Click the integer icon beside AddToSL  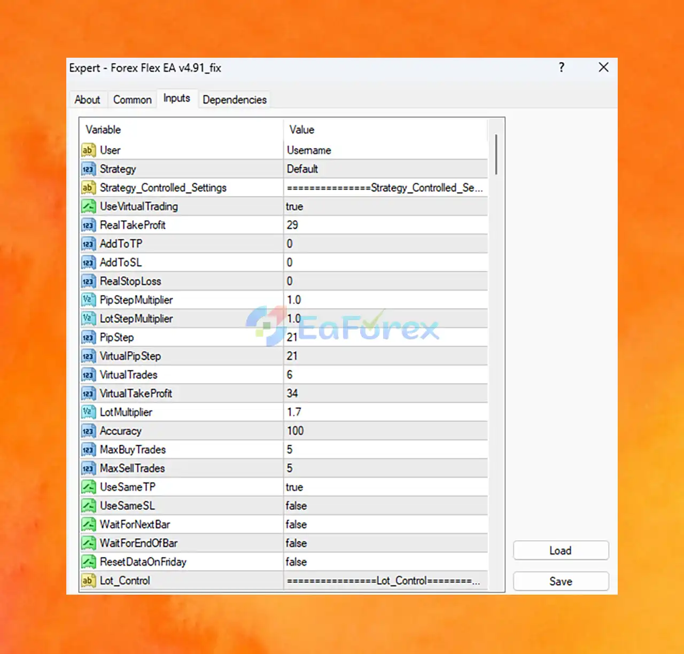(88, 262)
